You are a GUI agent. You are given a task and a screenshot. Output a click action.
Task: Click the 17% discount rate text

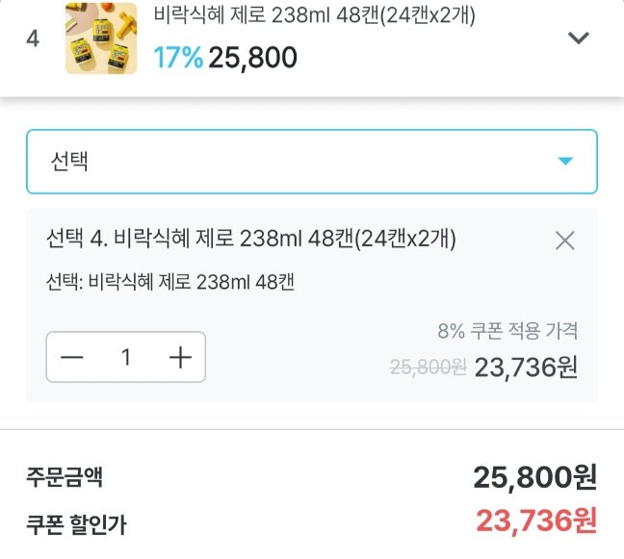[178, 58]
